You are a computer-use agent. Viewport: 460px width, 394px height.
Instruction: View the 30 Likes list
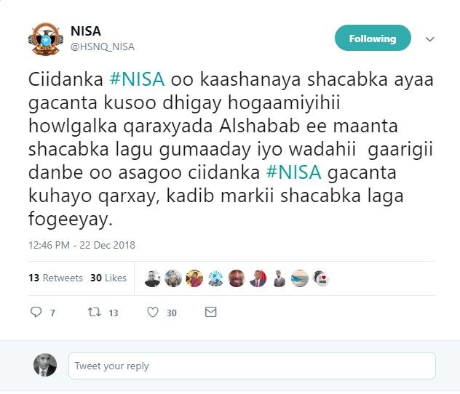point(108,278)
